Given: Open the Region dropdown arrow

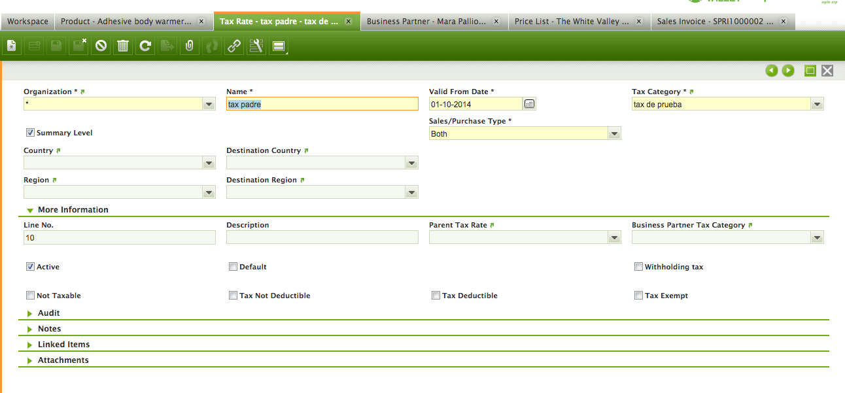Looking at the screenshot, I should (x=209, y=192).
